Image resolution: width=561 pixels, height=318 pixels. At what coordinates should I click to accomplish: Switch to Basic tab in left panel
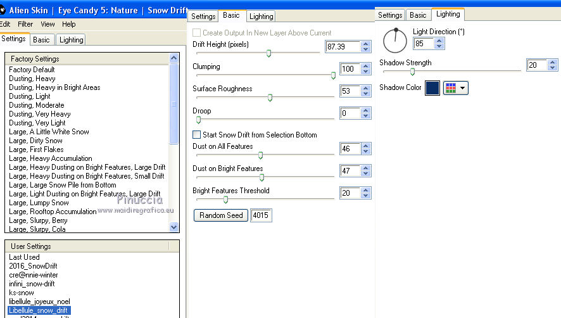[42, 40]
